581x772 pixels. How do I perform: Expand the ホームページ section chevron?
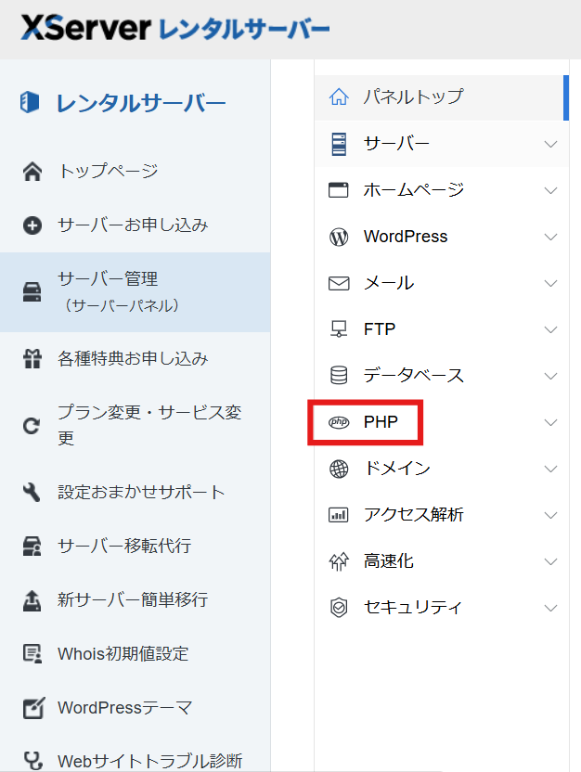pos(550,190)
